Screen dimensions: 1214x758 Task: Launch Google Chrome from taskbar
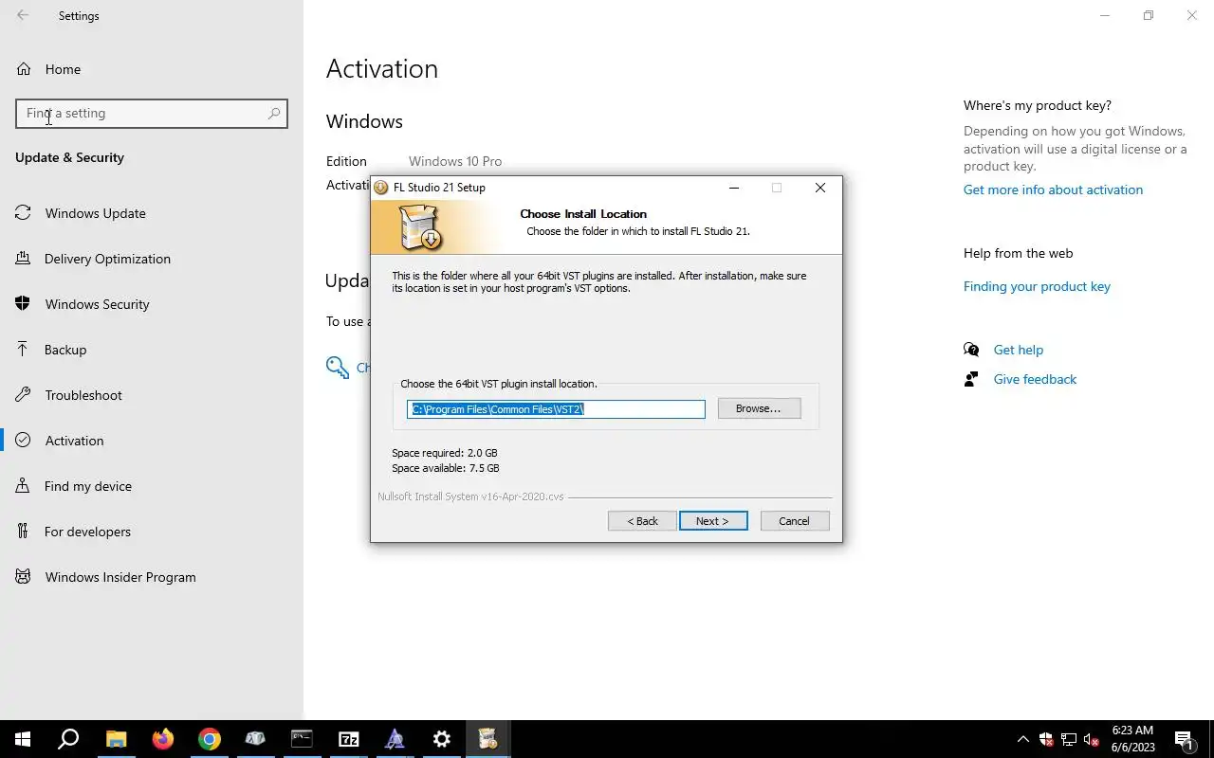209,739
